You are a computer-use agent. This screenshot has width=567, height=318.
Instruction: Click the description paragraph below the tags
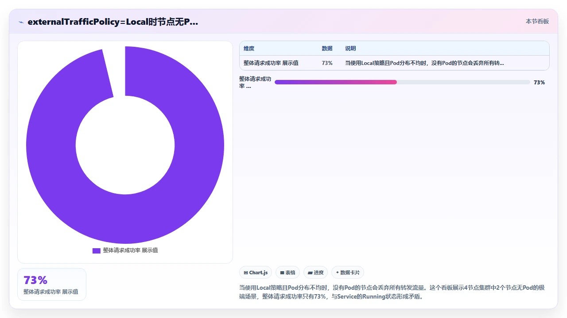tap(392, 292)
